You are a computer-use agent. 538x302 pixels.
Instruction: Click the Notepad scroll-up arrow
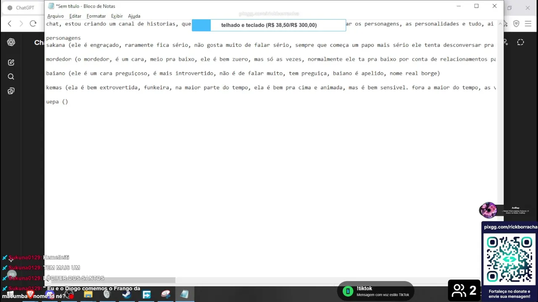coord(500,24)
